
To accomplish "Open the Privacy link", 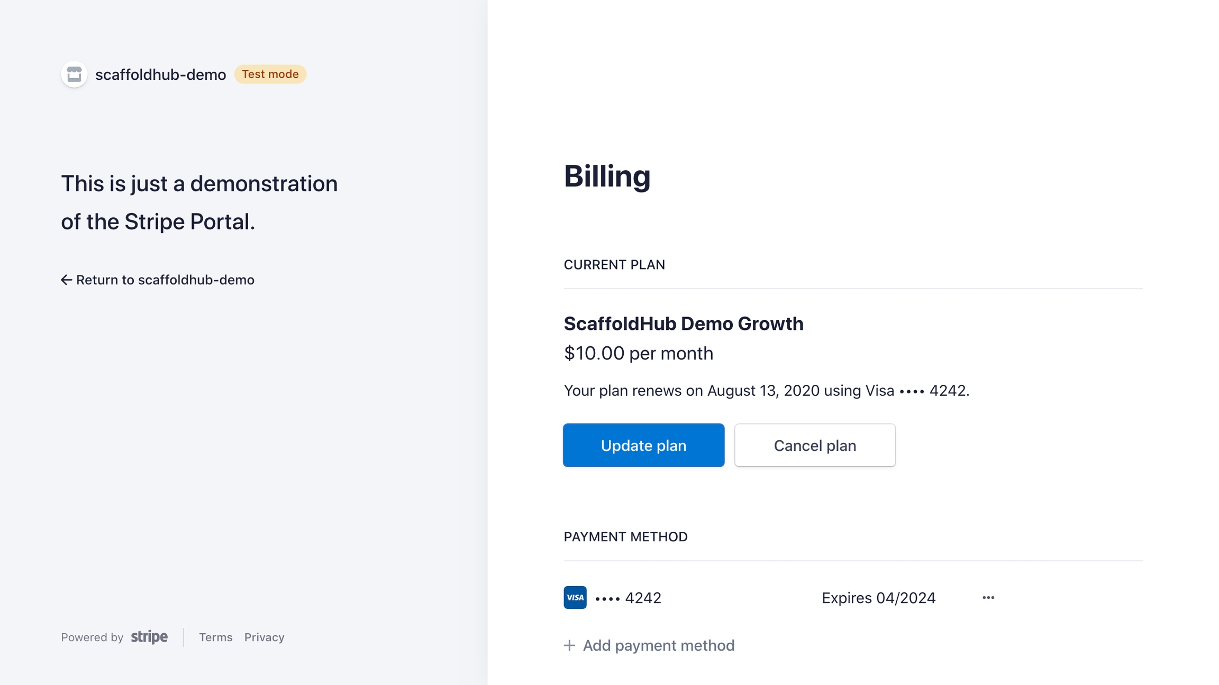I will [264, 637].
